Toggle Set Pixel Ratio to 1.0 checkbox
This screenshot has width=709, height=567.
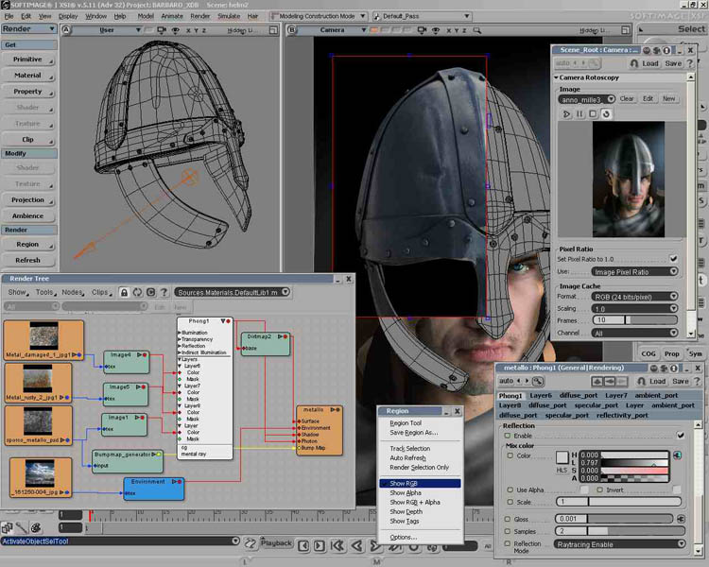click(x=673, y=258)
